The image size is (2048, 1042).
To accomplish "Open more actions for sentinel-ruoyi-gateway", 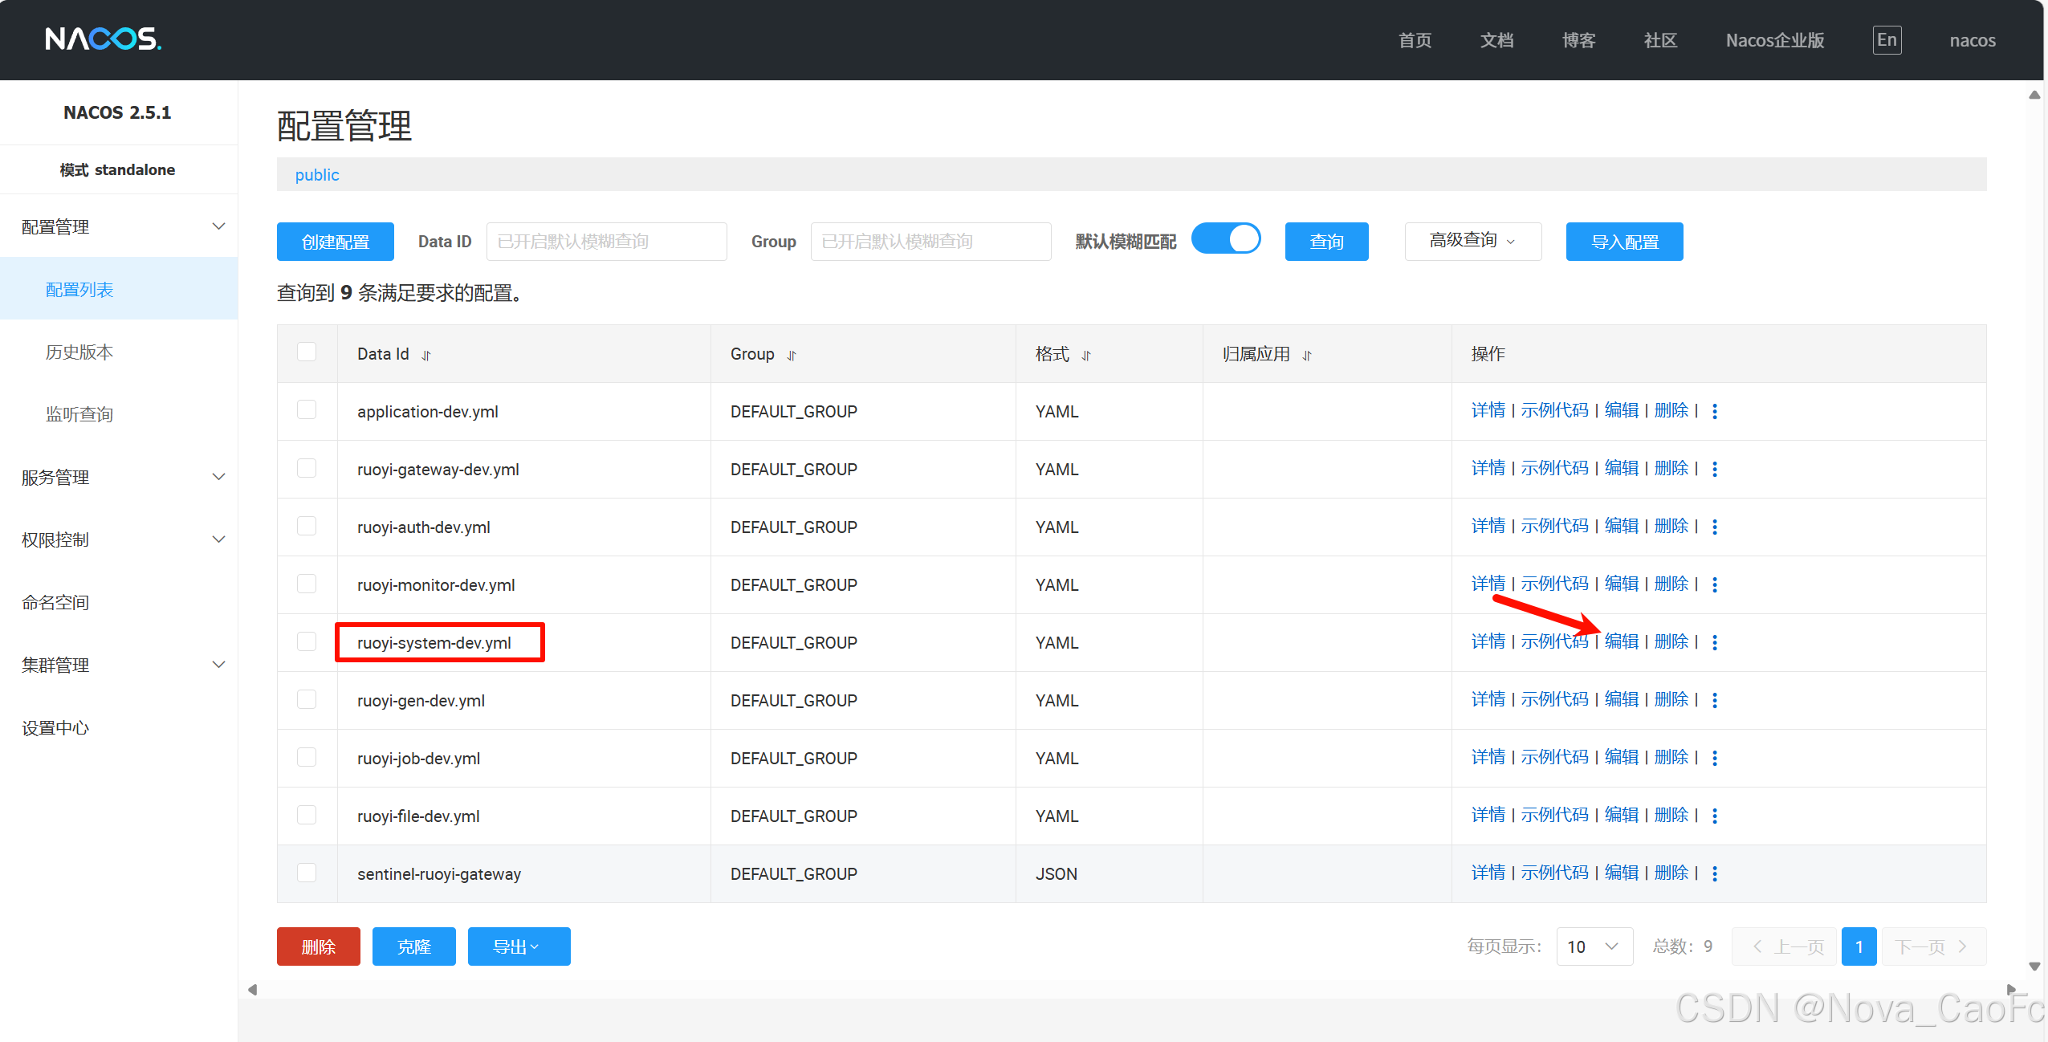I will coord(1715,873).
